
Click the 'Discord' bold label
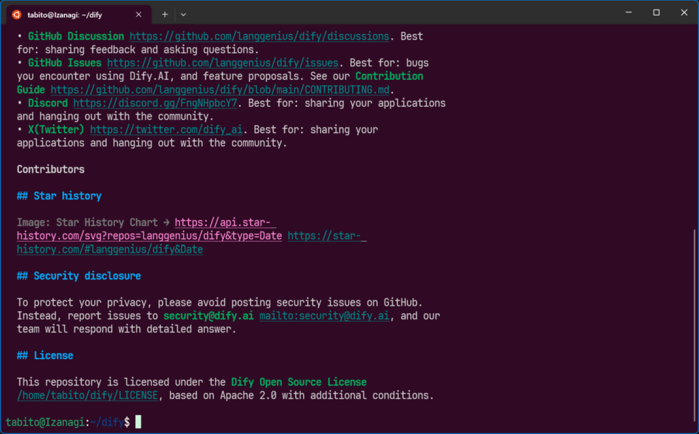click(48, 103)
